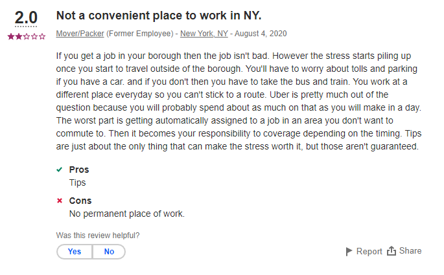
Task: Click the Share text label
Action: click(x=410, y=250)
